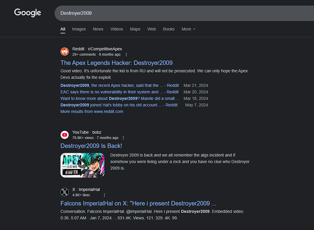
Task: Open options for the ImperialHal X result
Action: click(x=104, y=195)
